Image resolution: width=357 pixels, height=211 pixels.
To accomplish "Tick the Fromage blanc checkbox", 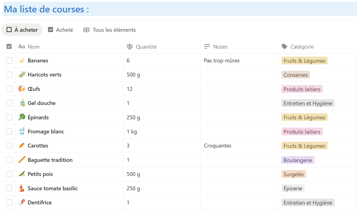I will pos(9,131).
